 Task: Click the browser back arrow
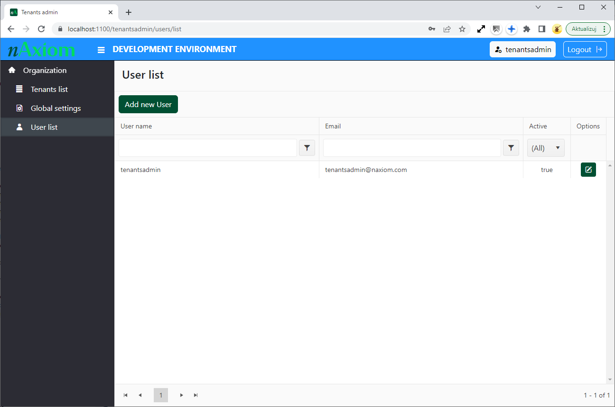tap(11, 29)
